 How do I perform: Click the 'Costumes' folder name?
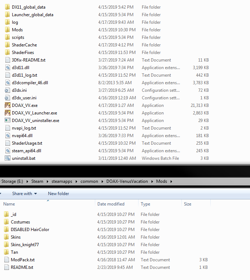pyautogui.click(x=21, y=222)
